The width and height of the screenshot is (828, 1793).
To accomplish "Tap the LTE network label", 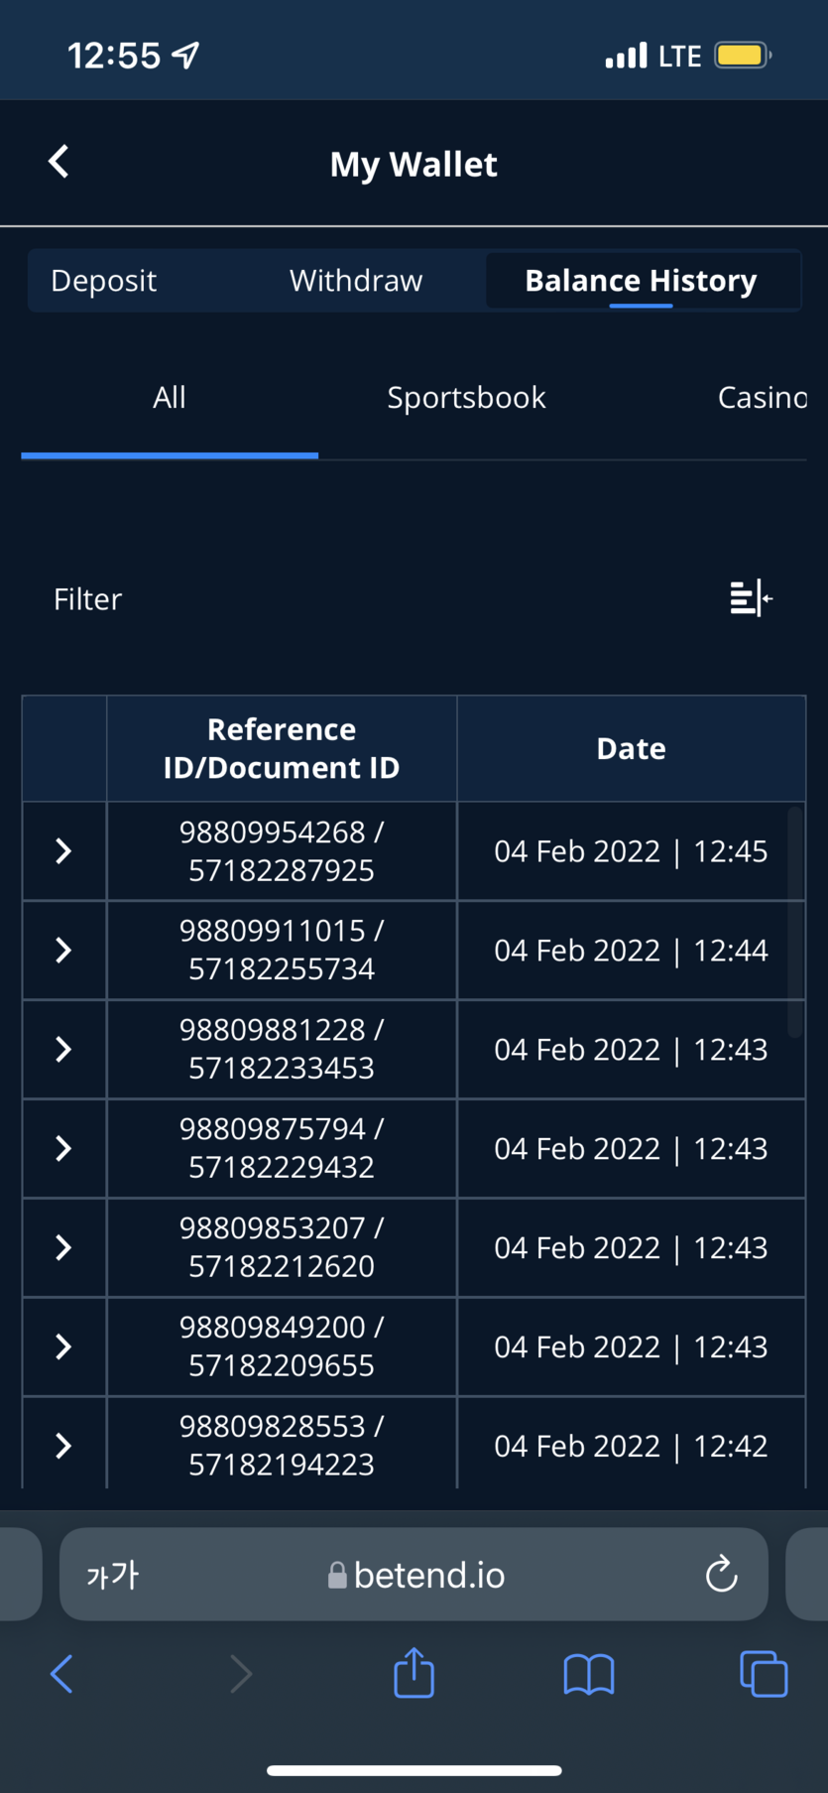I will [x=680, y=56].
